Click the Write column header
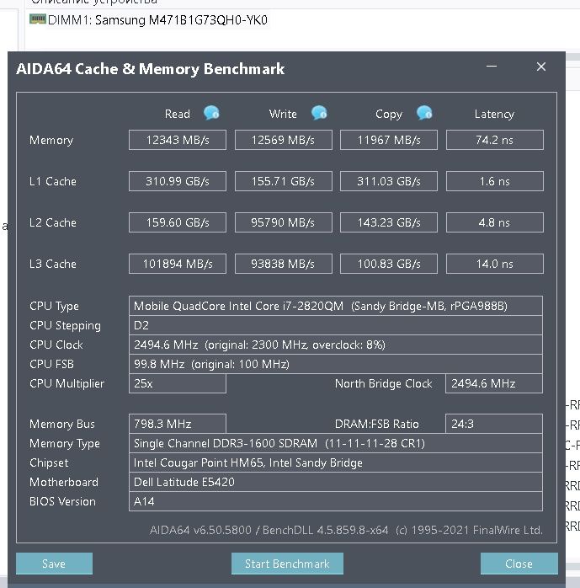Screen dimensions: 580x588 283,114
